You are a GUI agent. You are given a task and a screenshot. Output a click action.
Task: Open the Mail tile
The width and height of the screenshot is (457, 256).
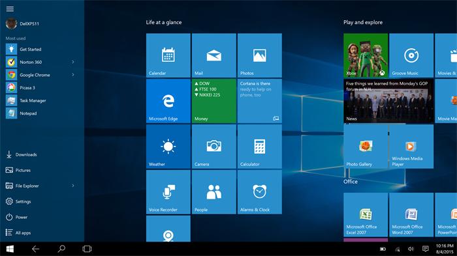214,55
